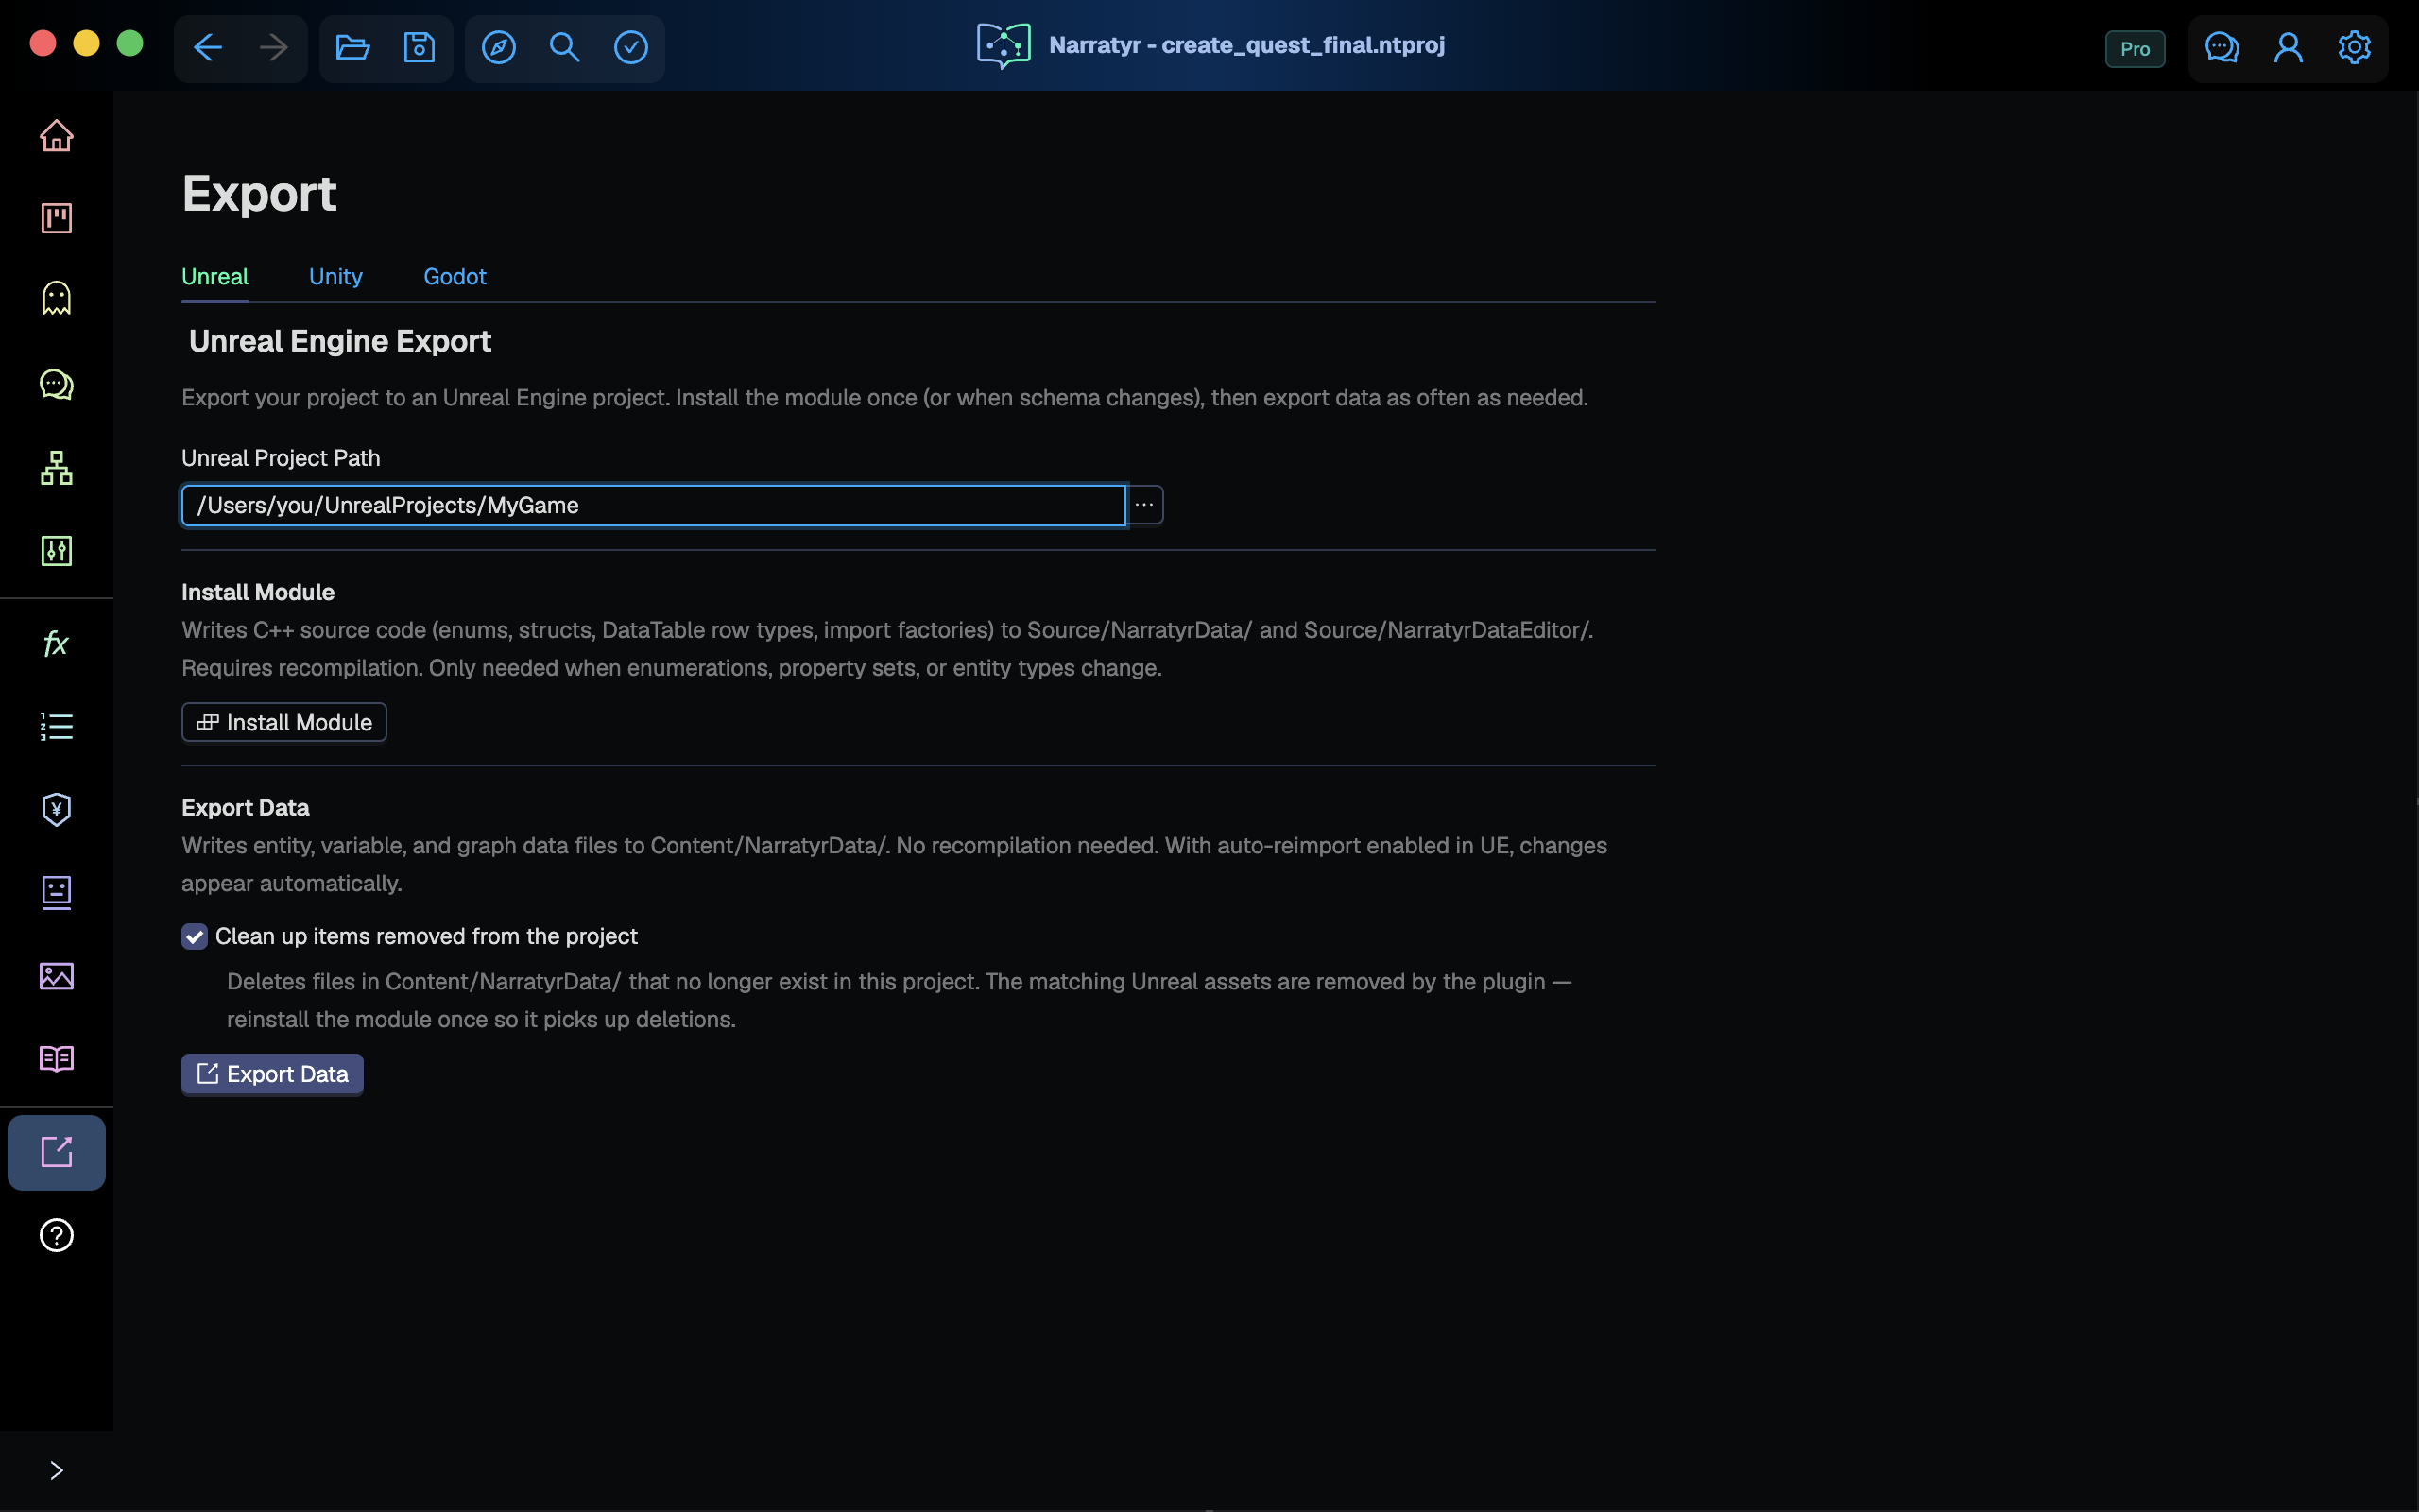This screenshot has width=2419, height=1512.
Task: Open search with the magnifier icon
Action: 565,47
